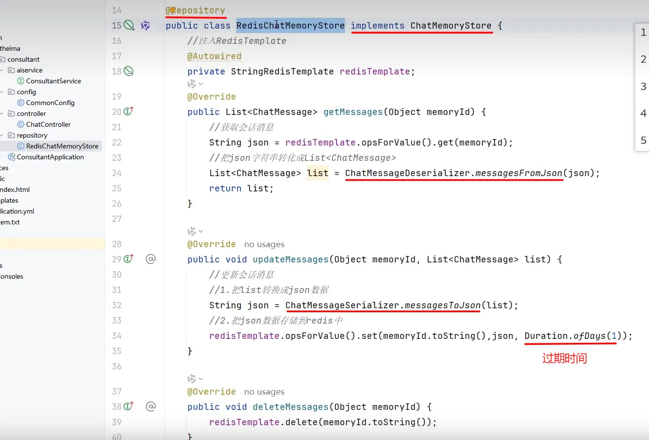Collapse the aiservice package folder
The image size is (649, 440).
(2, 70)
